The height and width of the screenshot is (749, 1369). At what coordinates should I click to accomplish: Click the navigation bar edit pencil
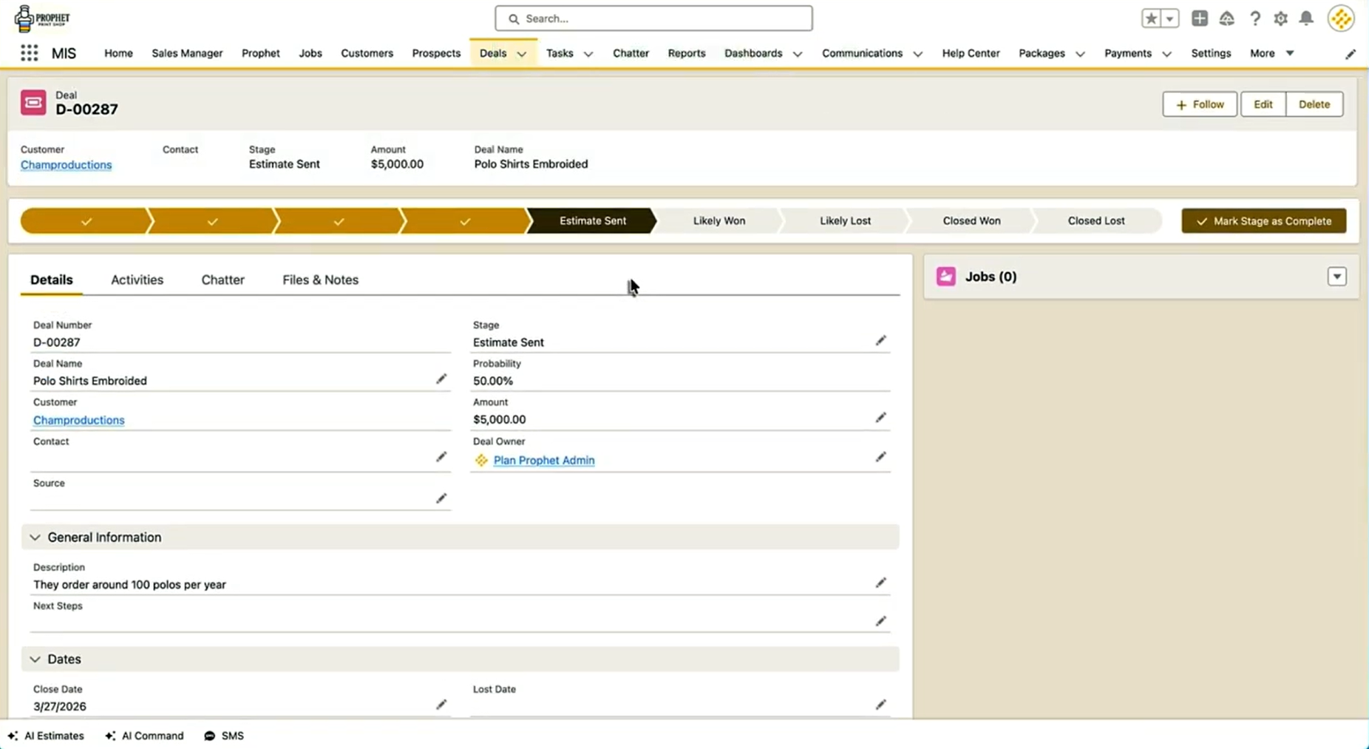tap(1350, 54)
